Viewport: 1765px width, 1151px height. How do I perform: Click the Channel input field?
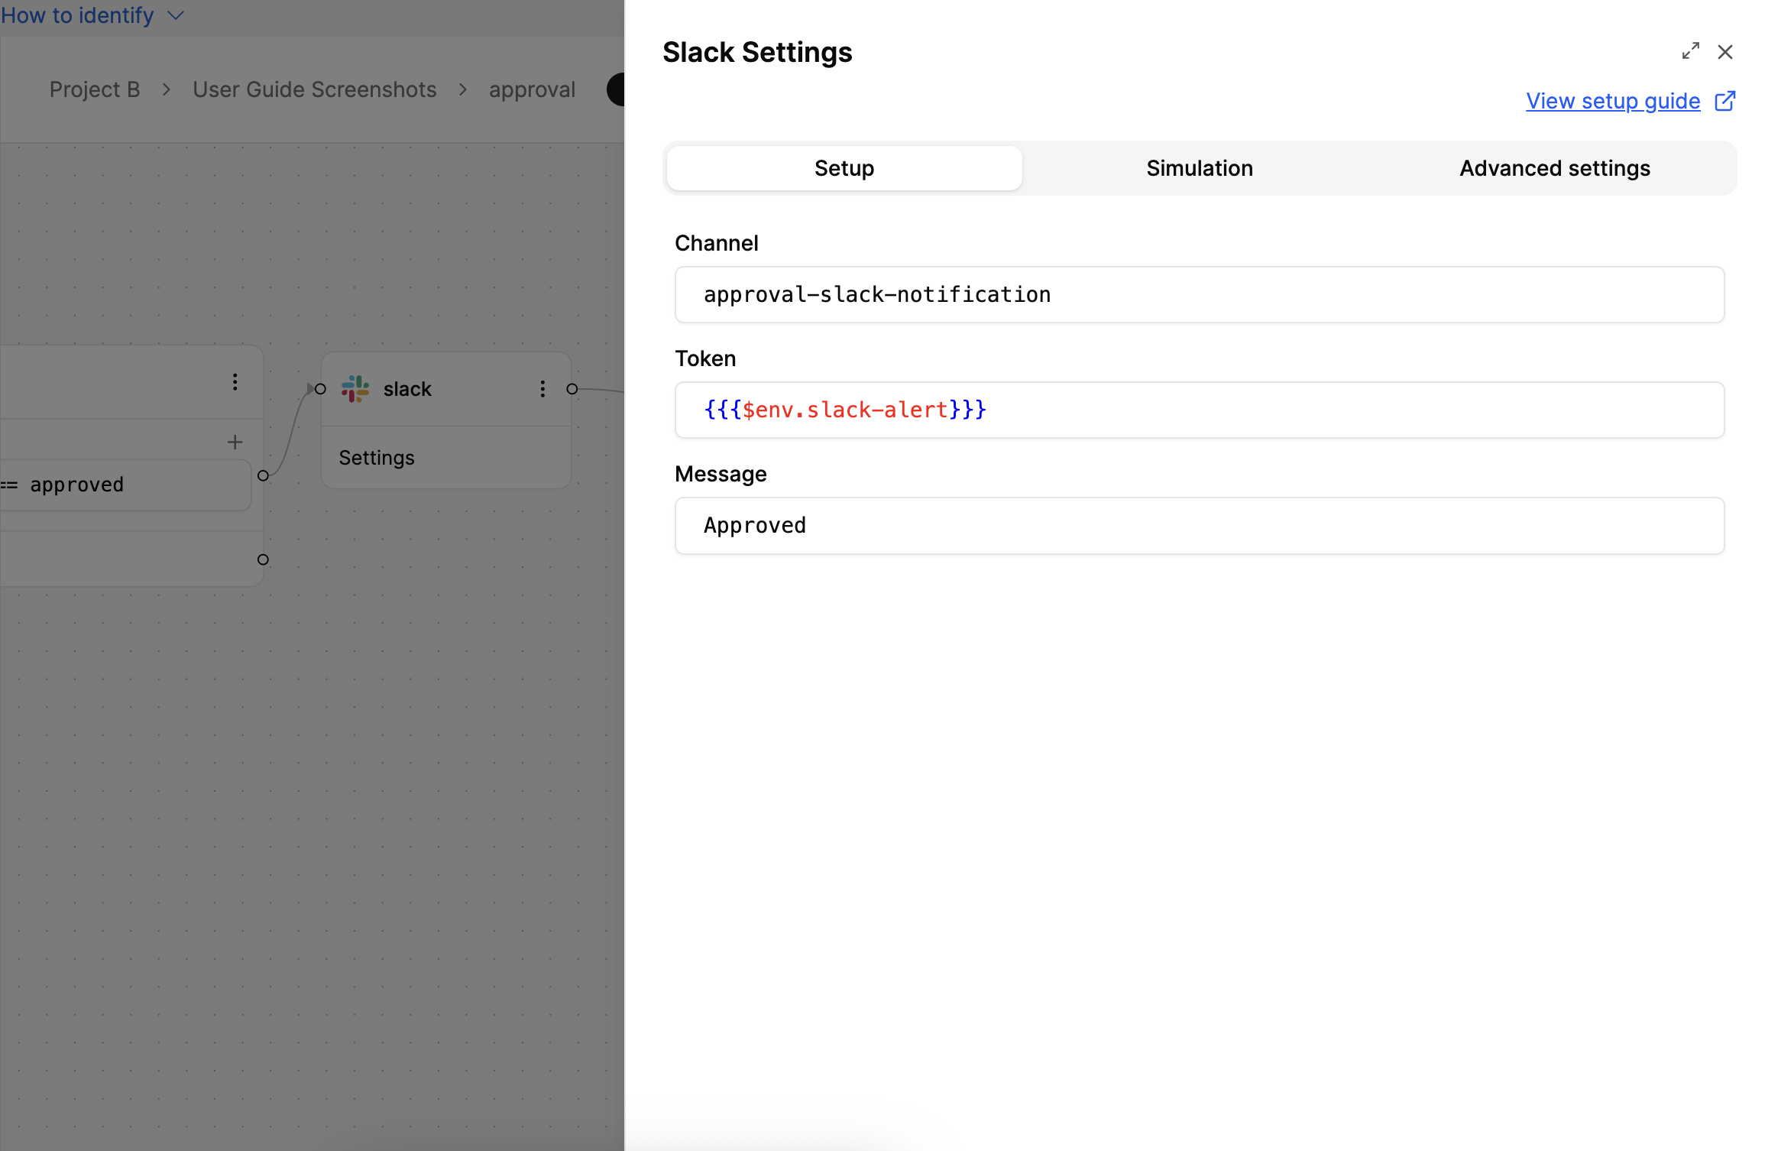pyautogui.click(x=1200, y=294)
